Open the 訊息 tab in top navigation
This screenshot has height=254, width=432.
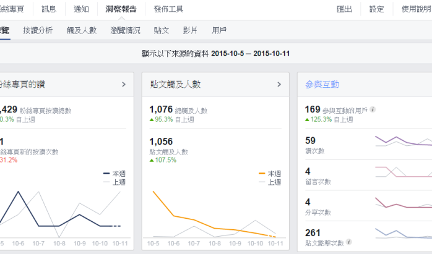(x=49, y=9)
